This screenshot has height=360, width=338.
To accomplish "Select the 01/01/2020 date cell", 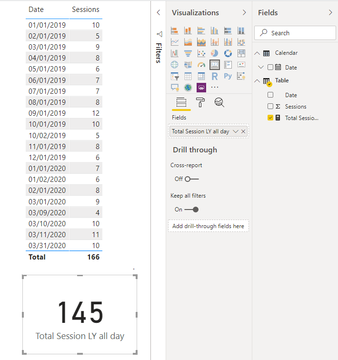I will coord(47,168).
